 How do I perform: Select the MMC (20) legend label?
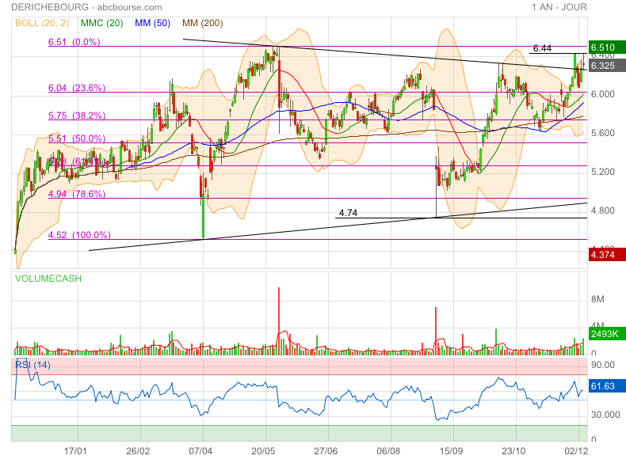click(101, 23)
